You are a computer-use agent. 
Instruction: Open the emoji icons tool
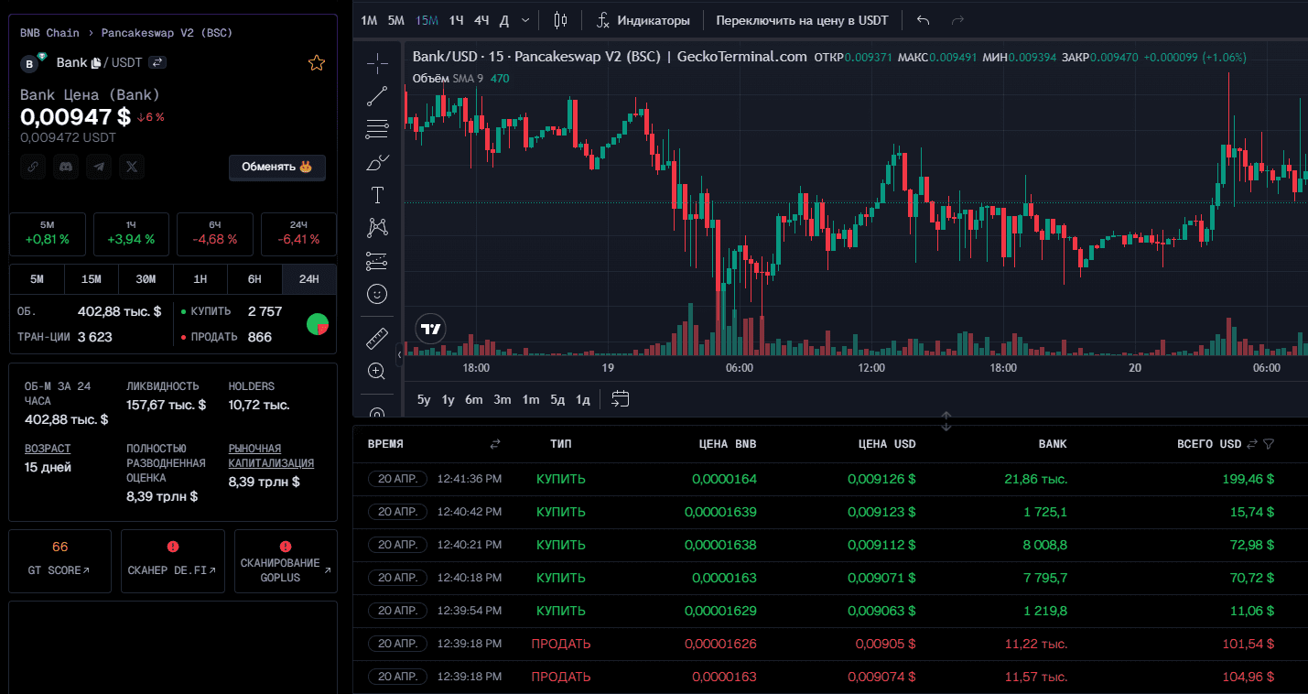click(377, 294)
